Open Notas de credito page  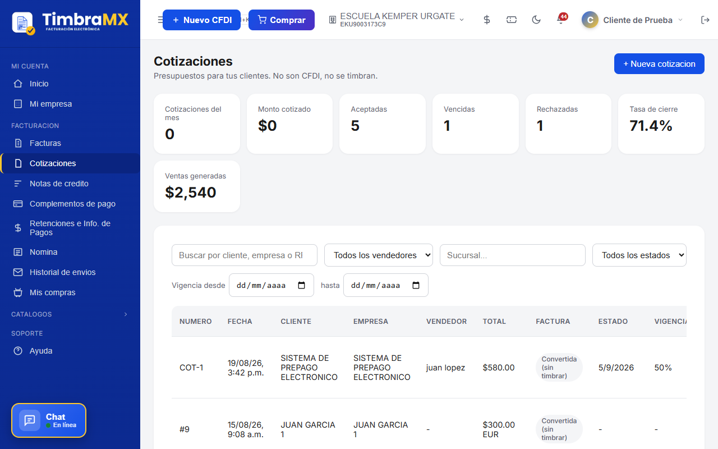[70, 184]
